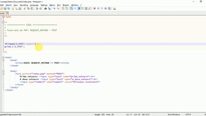
Task: Open Find with the binoculars icon
Action: click(x=45, y=9)
